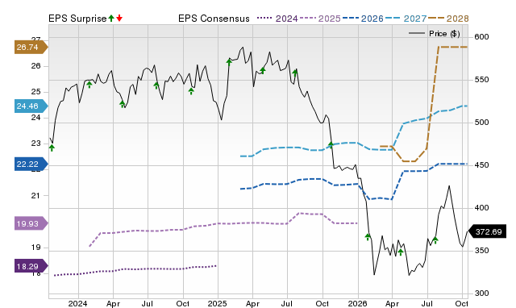
Task: Select the EPS surprise arrow dated April 2024
Action: click(122, 104)
